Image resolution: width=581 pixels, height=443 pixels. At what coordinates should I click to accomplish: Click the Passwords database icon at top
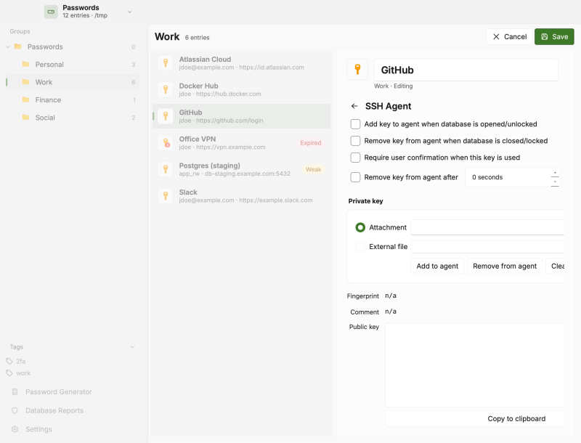coord(51,12)
